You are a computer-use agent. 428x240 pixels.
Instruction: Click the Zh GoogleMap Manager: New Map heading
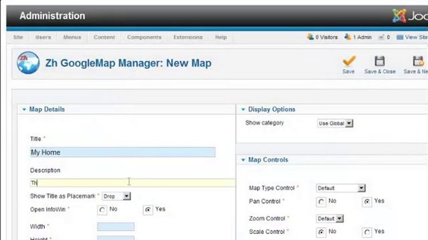point(128,63)
